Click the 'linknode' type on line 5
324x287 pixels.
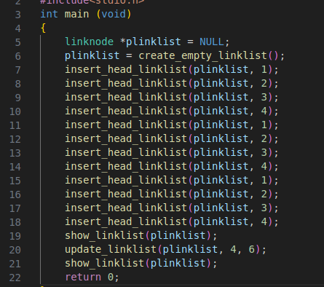89,42
